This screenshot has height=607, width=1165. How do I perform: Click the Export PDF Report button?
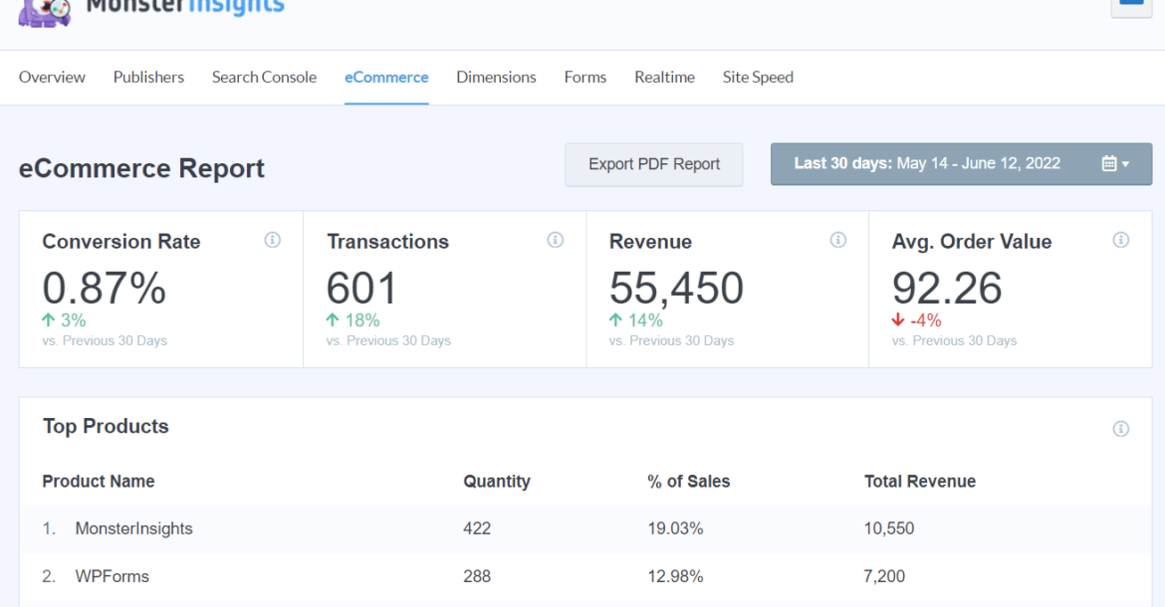point(653,164)
